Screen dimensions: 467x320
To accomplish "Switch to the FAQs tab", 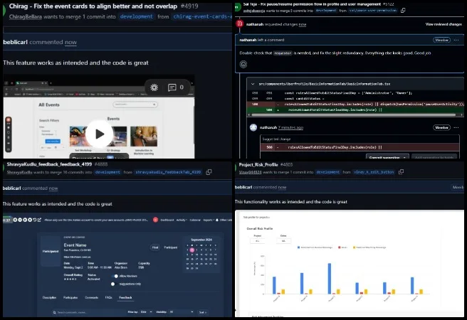I will [108, 298].
